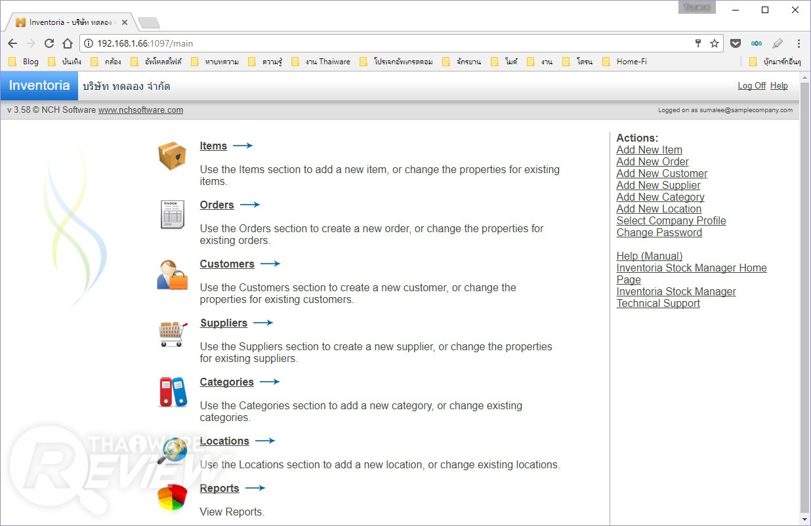This screenshot has width=811, height=526.
Task: Click the site info icon in address bar
Action: [x=90, y=43]
